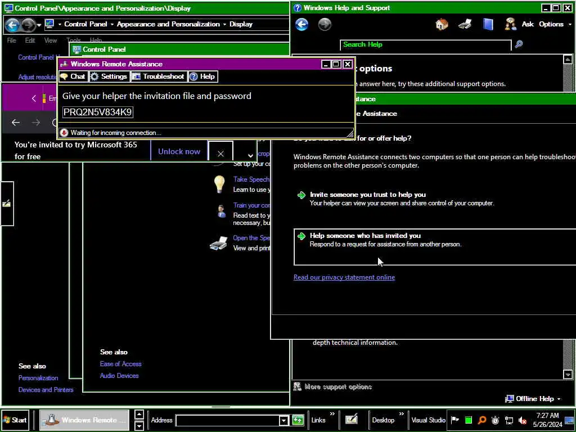Click the Take Speech lightbulb icon
Viewport: 576px width, 432px height.
(x=219, y=184)
